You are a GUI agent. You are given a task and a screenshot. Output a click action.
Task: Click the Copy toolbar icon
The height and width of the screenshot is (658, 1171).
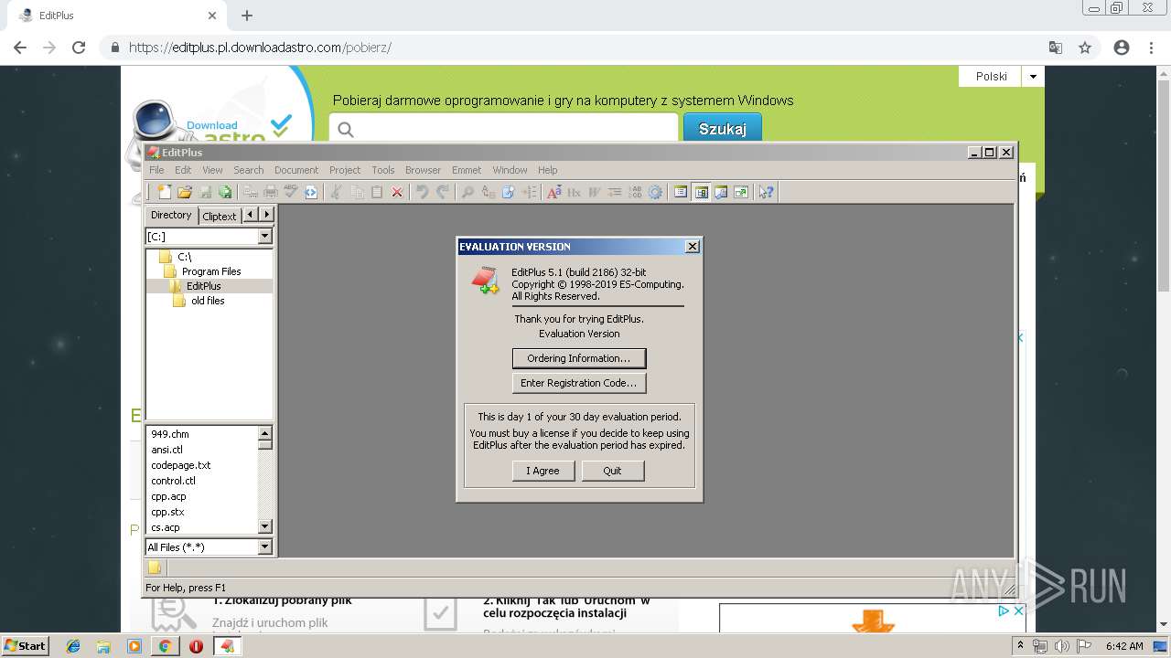click(357, 192)
